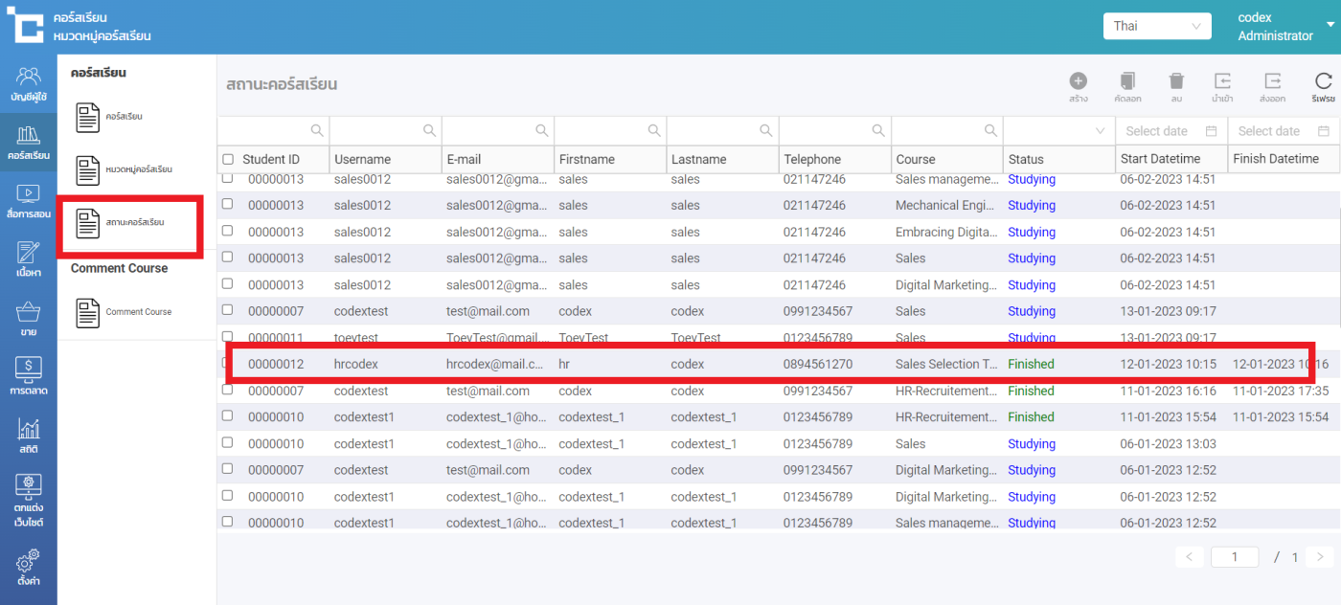Check the hrcodex row checkbox
This screenshot has width=1341, height=605.
pyautogui.click(x=228, y=364)
